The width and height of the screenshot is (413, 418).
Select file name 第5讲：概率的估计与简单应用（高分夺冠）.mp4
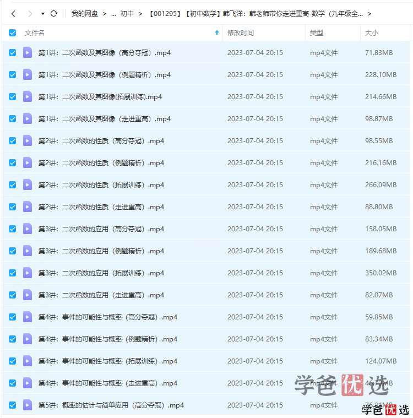coord(111,405)
